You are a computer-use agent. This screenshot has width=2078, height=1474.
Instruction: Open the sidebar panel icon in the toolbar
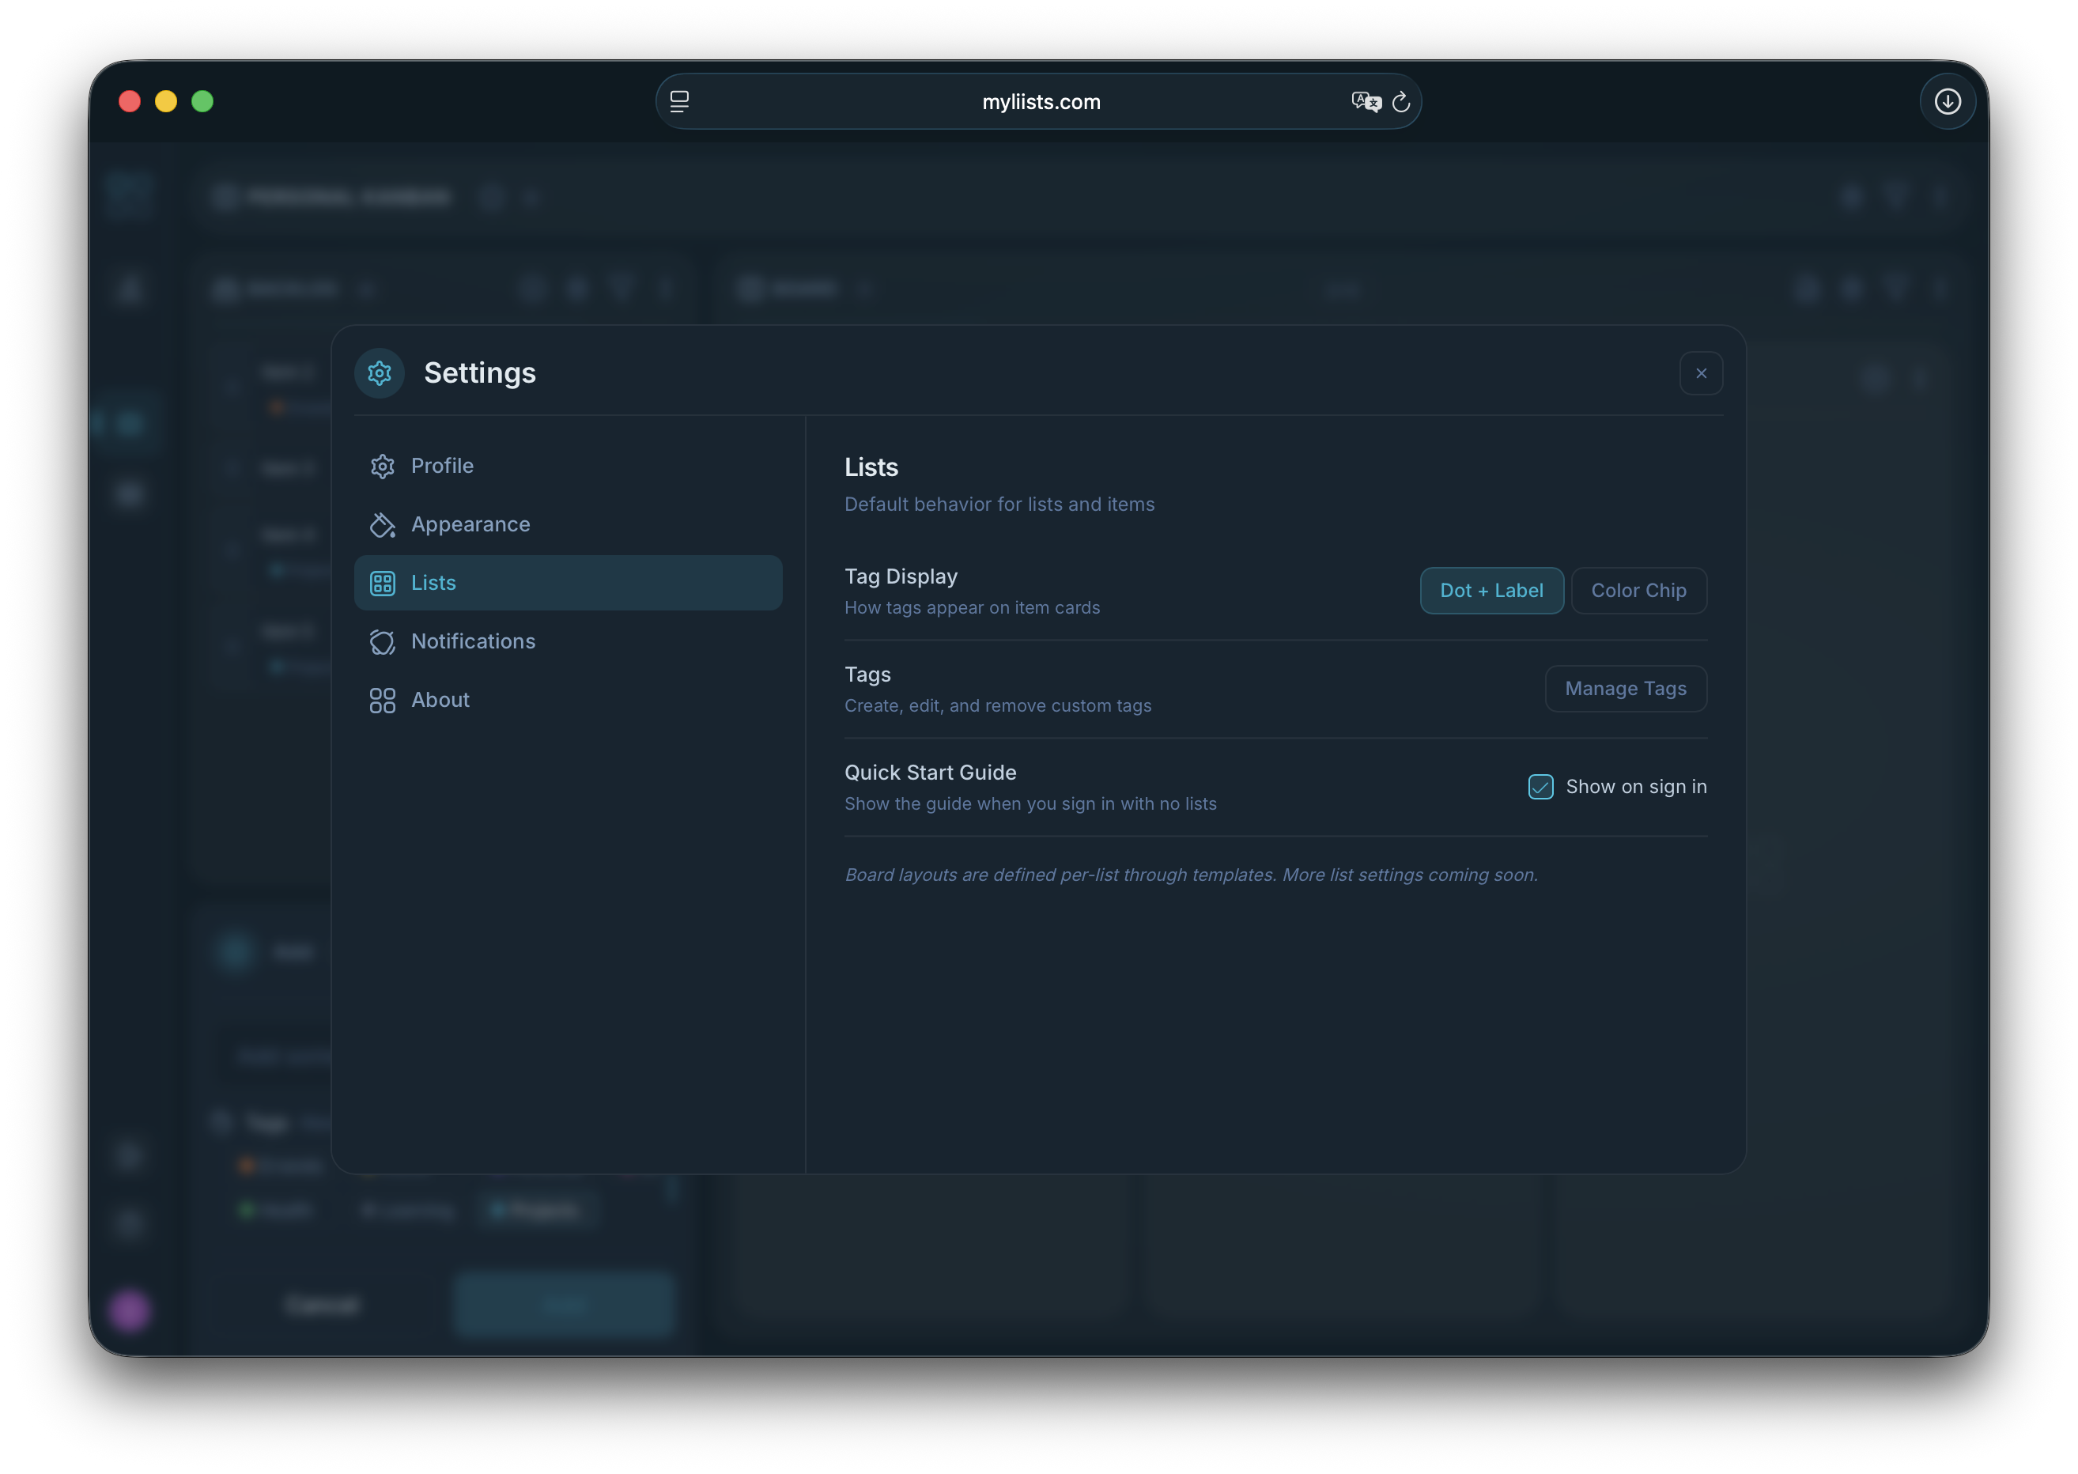(x=678, y=100)
